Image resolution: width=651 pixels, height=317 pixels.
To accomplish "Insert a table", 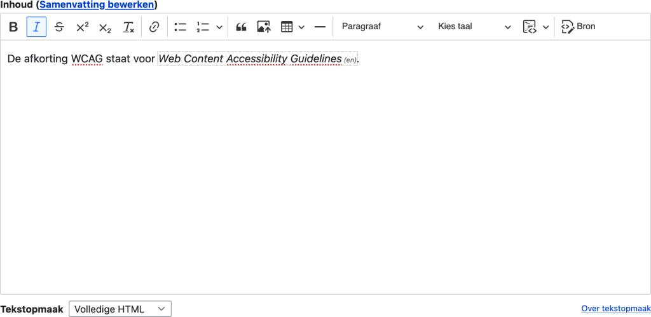I will click(x=287, y=27).
